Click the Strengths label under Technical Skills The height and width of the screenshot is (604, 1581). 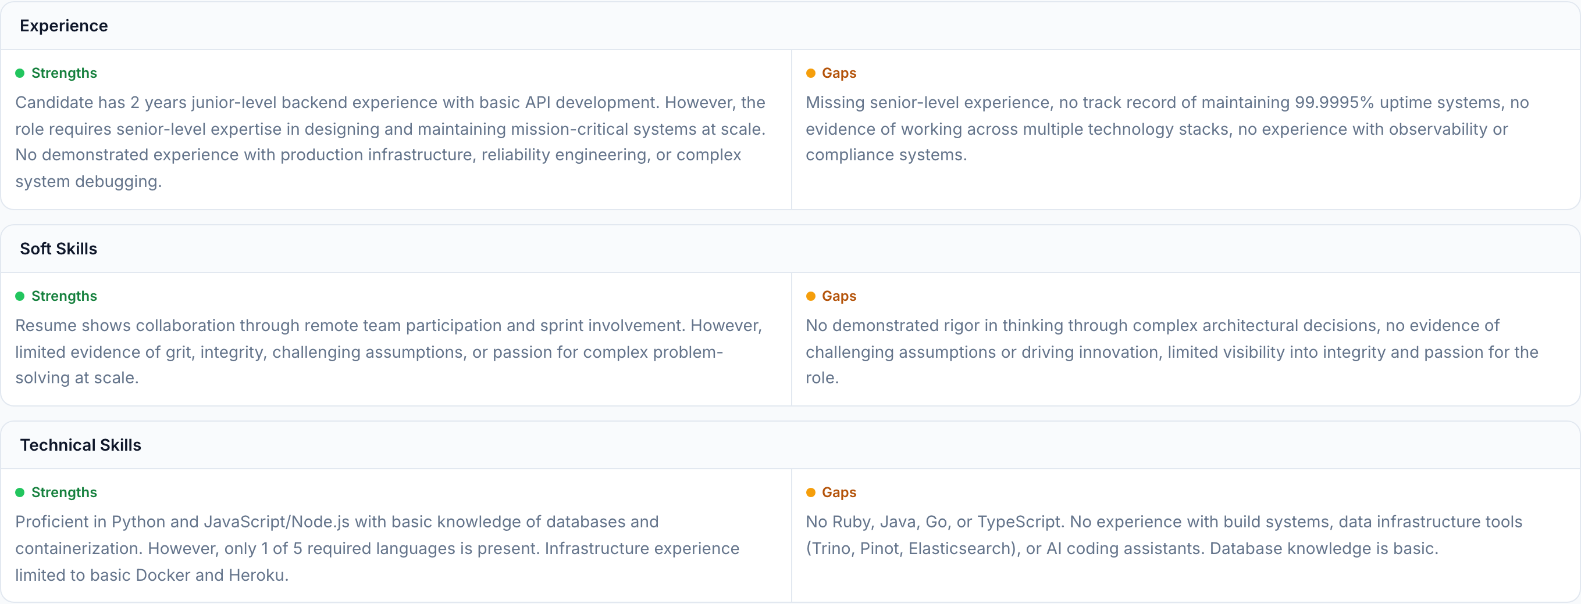[x=64, y=492]
